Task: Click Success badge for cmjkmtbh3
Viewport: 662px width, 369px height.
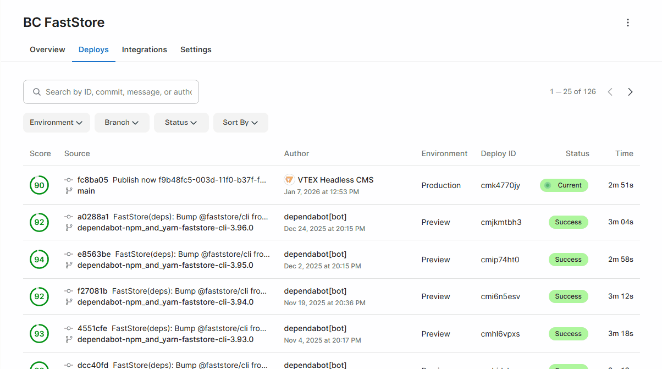Action: [569, 222]
